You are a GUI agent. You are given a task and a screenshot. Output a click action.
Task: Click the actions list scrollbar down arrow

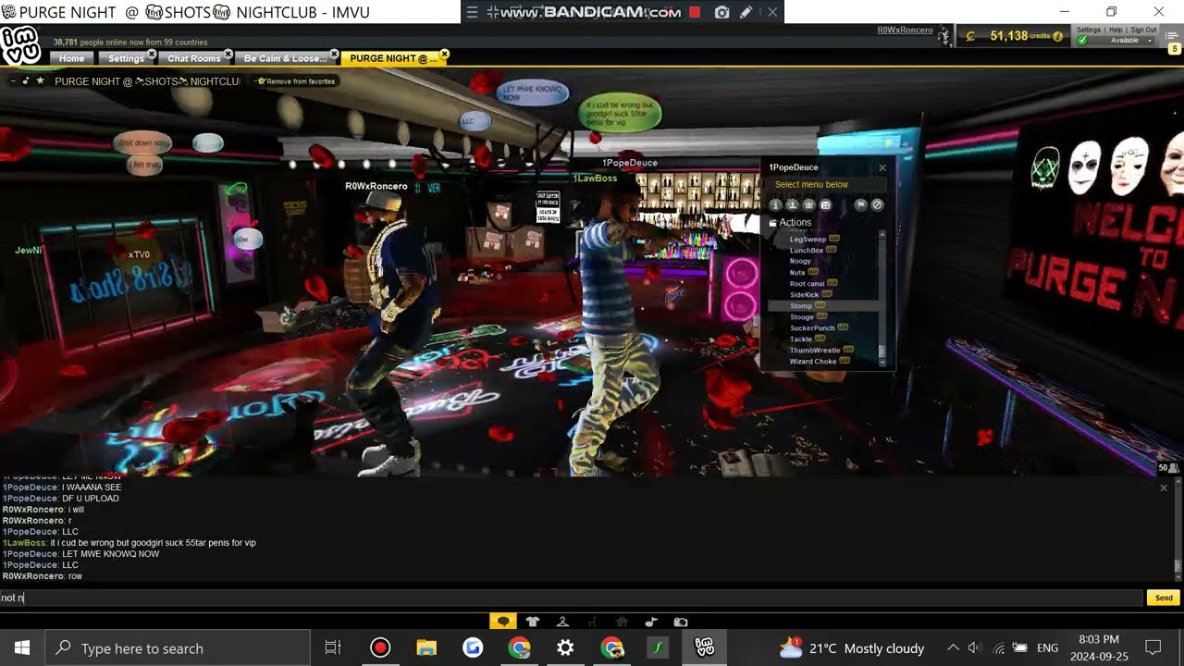(x=882, y=364)
